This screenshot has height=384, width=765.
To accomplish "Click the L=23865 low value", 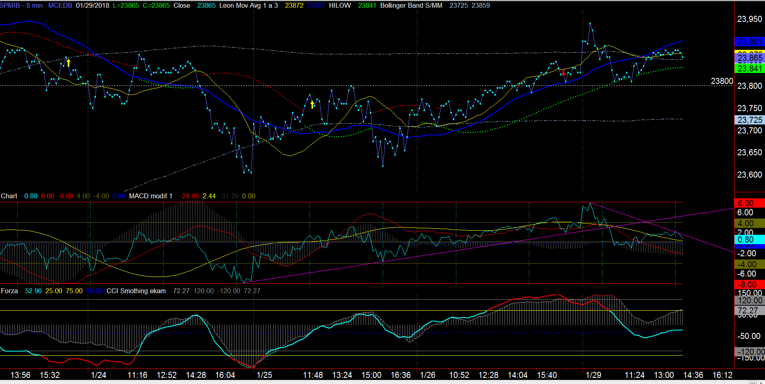I will click(126, 6).
